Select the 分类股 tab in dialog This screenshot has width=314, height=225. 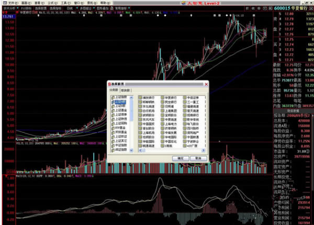point(114,91)
